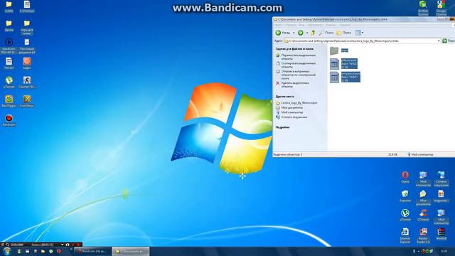Select the Opera desktop icon
Screen dimensions: 455x256
coord(405,177)
